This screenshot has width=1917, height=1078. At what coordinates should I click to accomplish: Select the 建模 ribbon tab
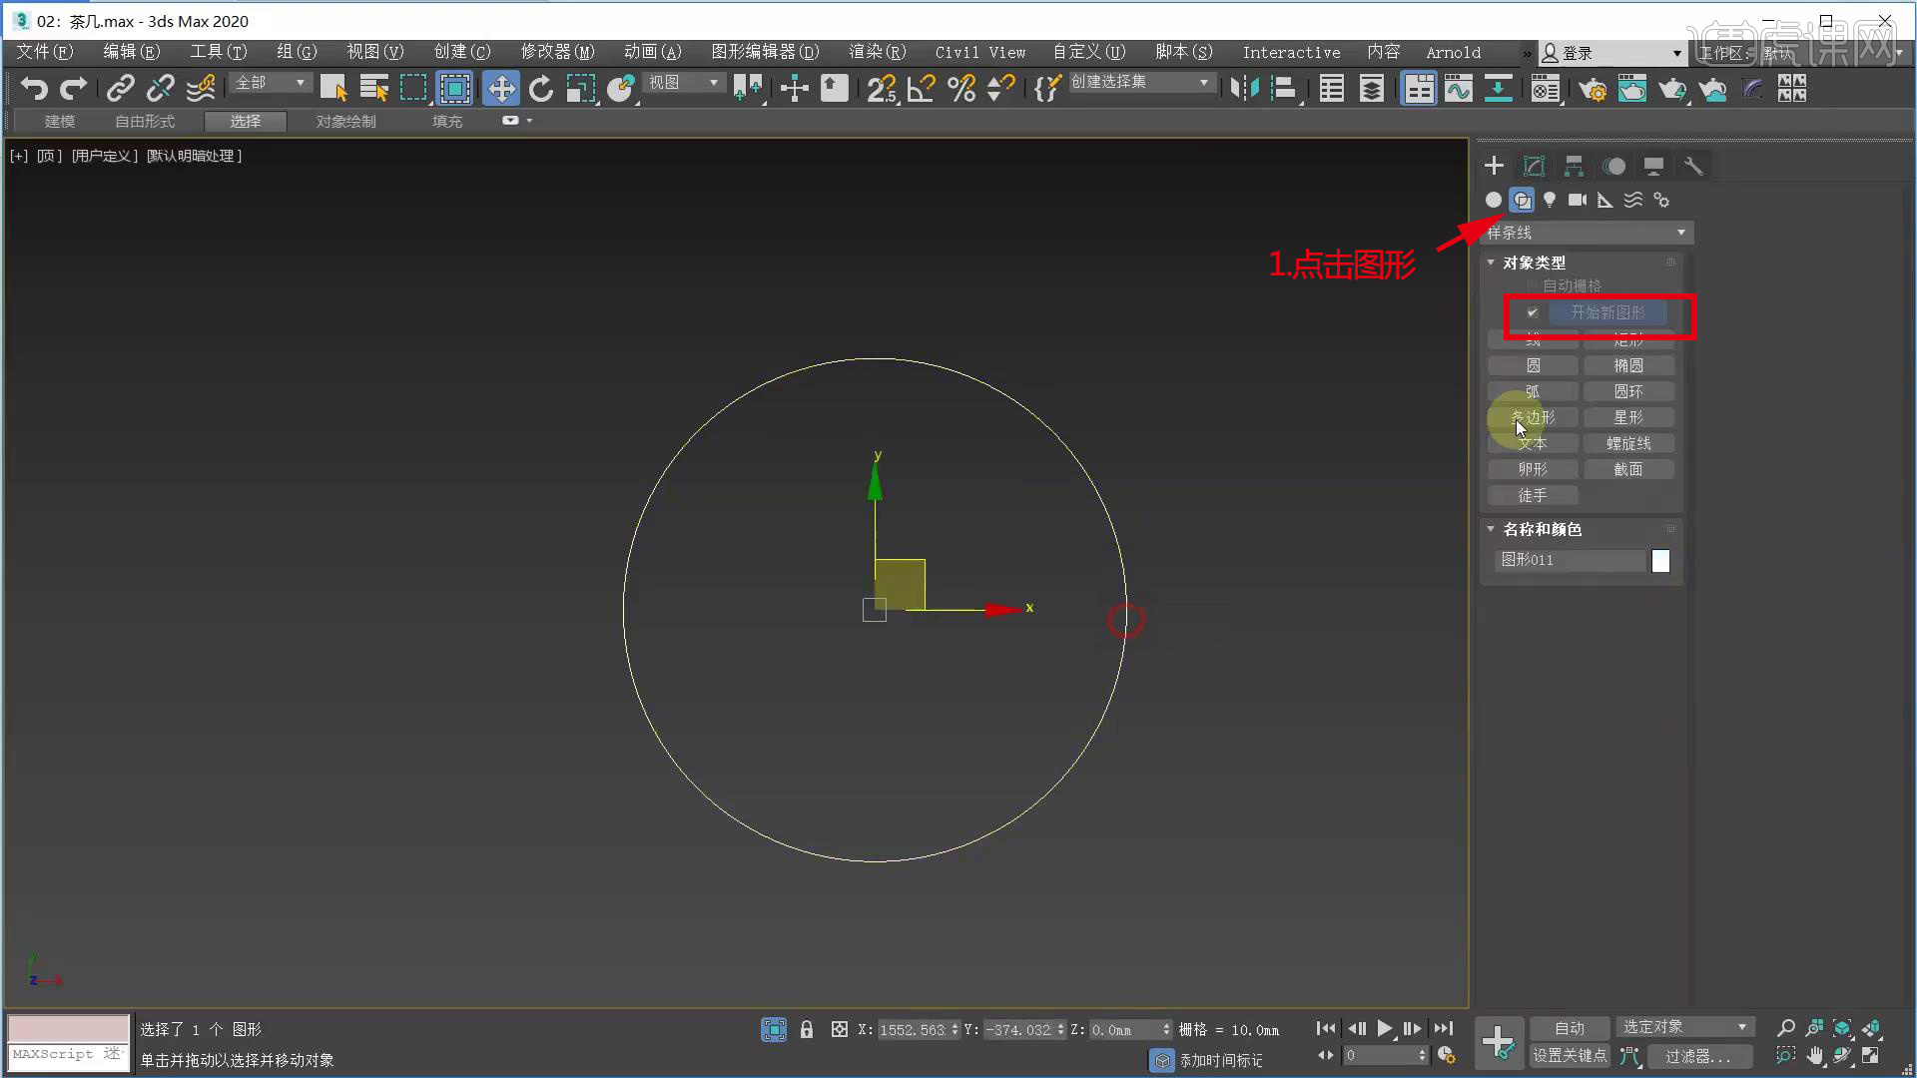(60, 121)
